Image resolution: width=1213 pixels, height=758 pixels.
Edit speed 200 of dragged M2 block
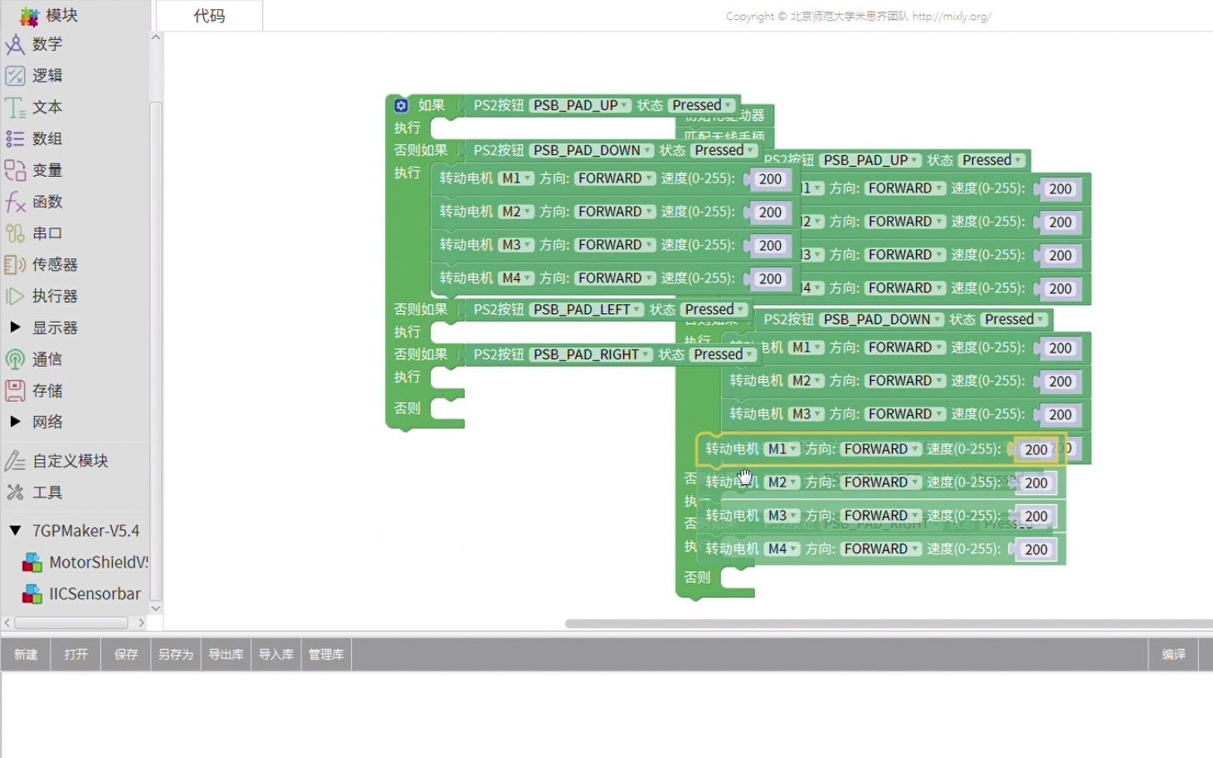tap(1035, 483)
